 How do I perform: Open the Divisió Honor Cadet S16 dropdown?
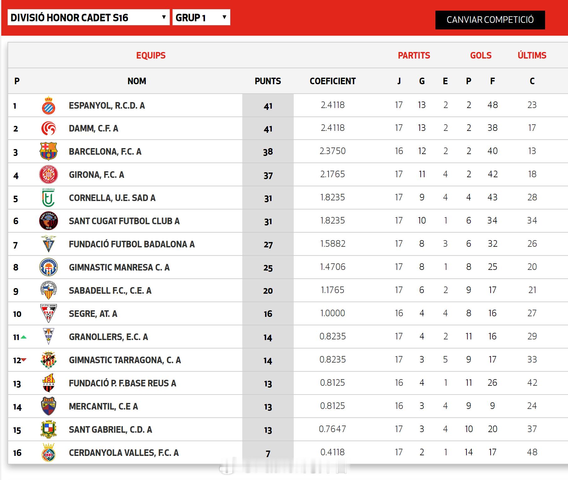tap(88, 17)
